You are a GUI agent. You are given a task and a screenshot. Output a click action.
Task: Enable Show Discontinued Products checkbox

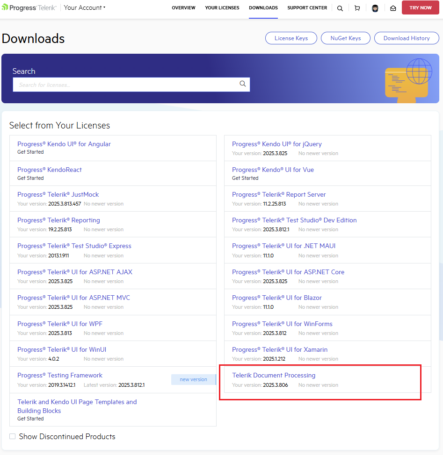[13, 436]
